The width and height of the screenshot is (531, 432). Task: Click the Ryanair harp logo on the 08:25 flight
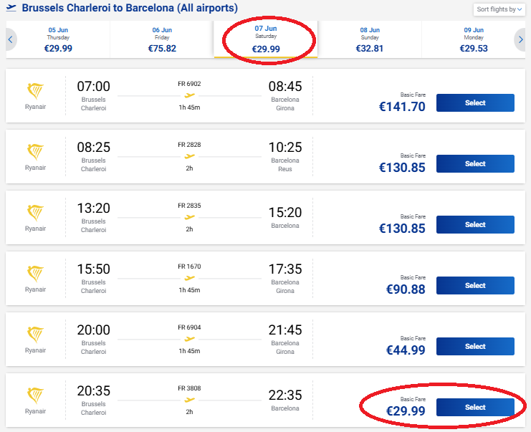35,153
